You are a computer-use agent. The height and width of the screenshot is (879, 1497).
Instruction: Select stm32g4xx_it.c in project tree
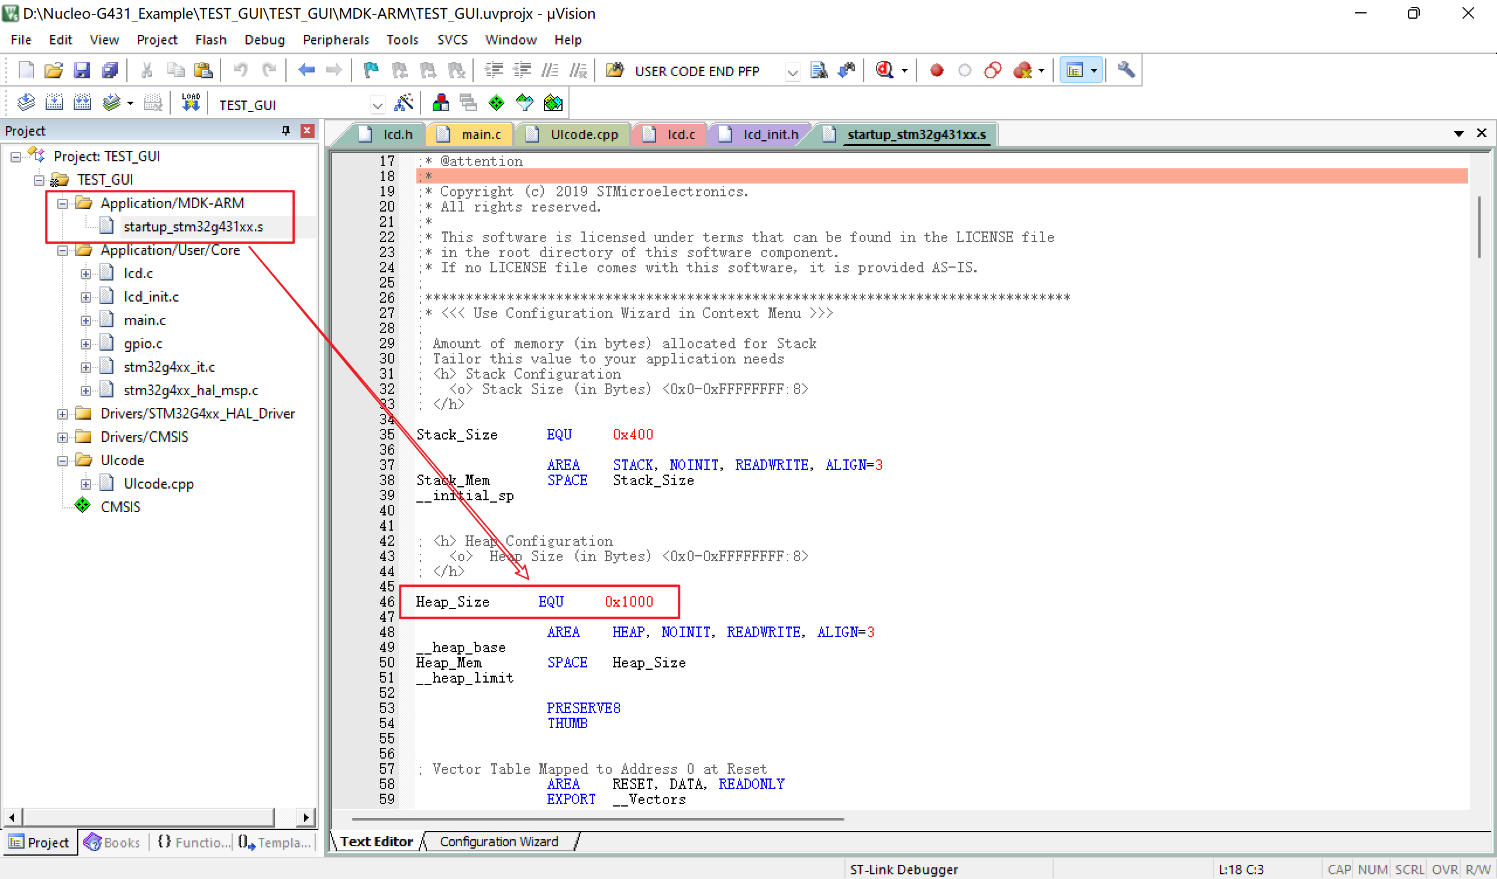(170, 367)
